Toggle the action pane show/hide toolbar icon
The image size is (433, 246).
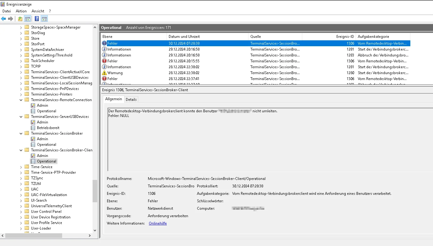44,19
